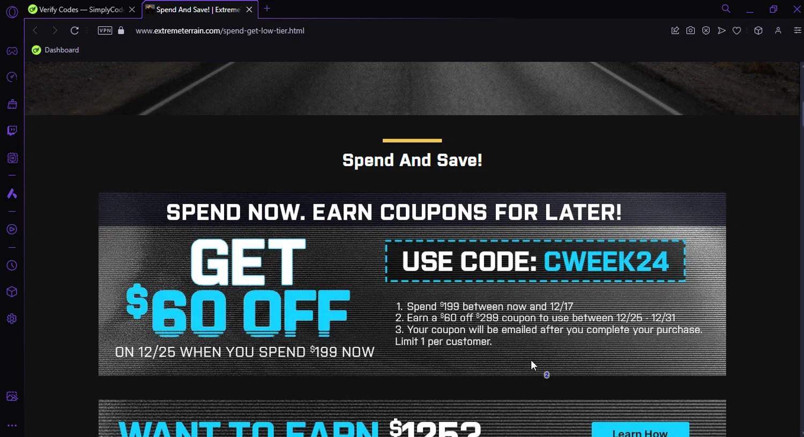Reload the page

(75, 31)
